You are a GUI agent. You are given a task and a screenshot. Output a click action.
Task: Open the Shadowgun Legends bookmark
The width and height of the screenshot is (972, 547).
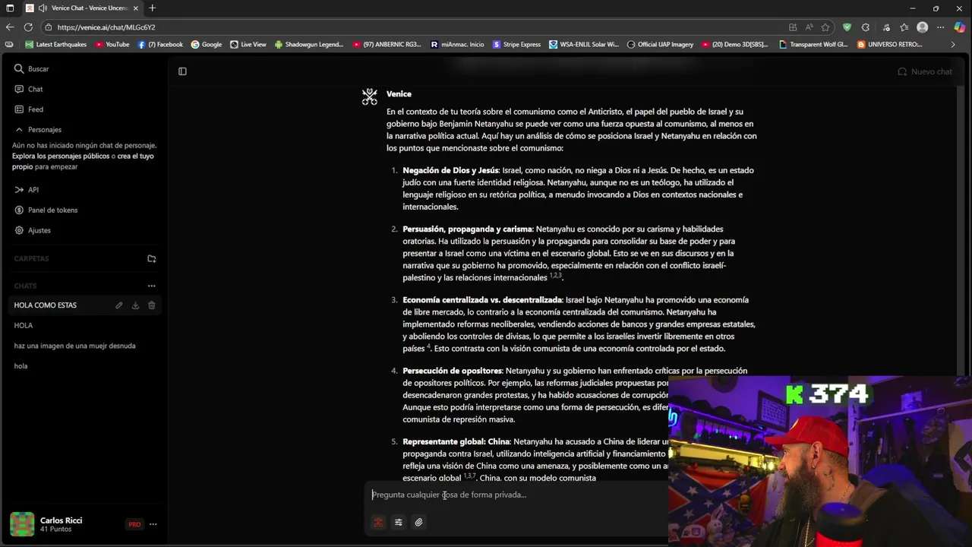pos(309,45)
